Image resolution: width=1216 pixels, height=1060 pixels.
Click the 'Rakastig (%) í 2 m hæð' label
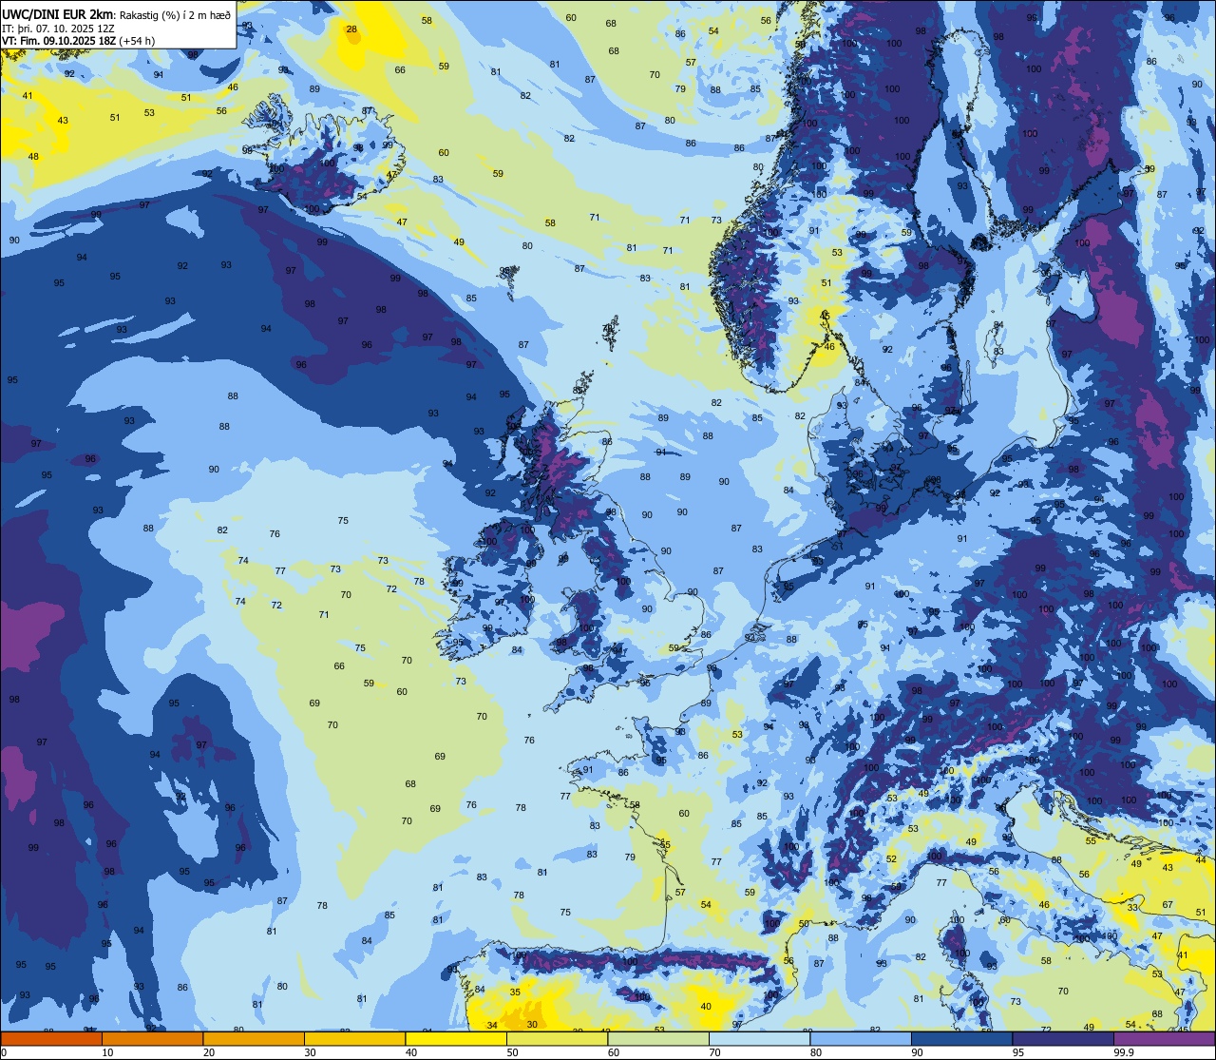click(175, 14)
